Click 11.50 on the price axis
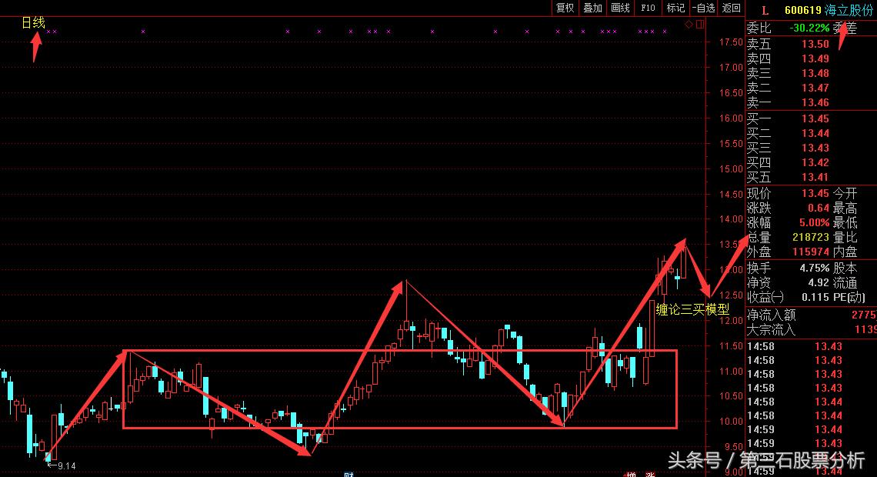Image resolution: width=877 pixels, height=477 pixels. [731, 346]
